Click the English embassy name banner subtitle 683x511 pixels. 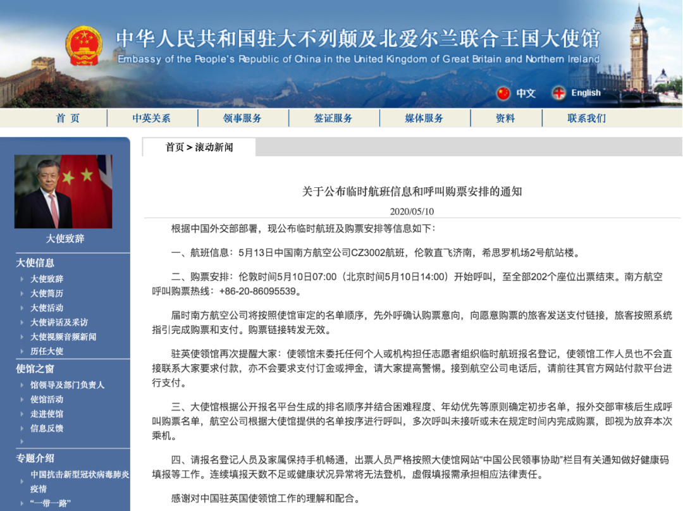point(359,59)
